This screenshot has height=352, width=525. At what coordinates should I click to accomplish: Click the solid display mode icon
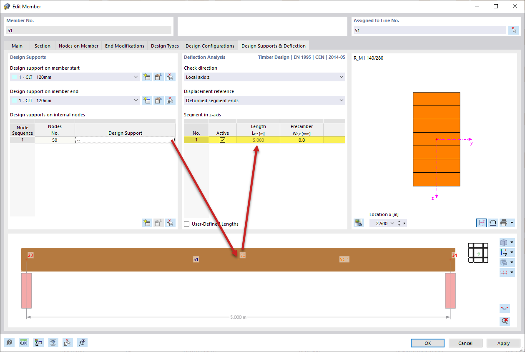(x=504, y=262)
